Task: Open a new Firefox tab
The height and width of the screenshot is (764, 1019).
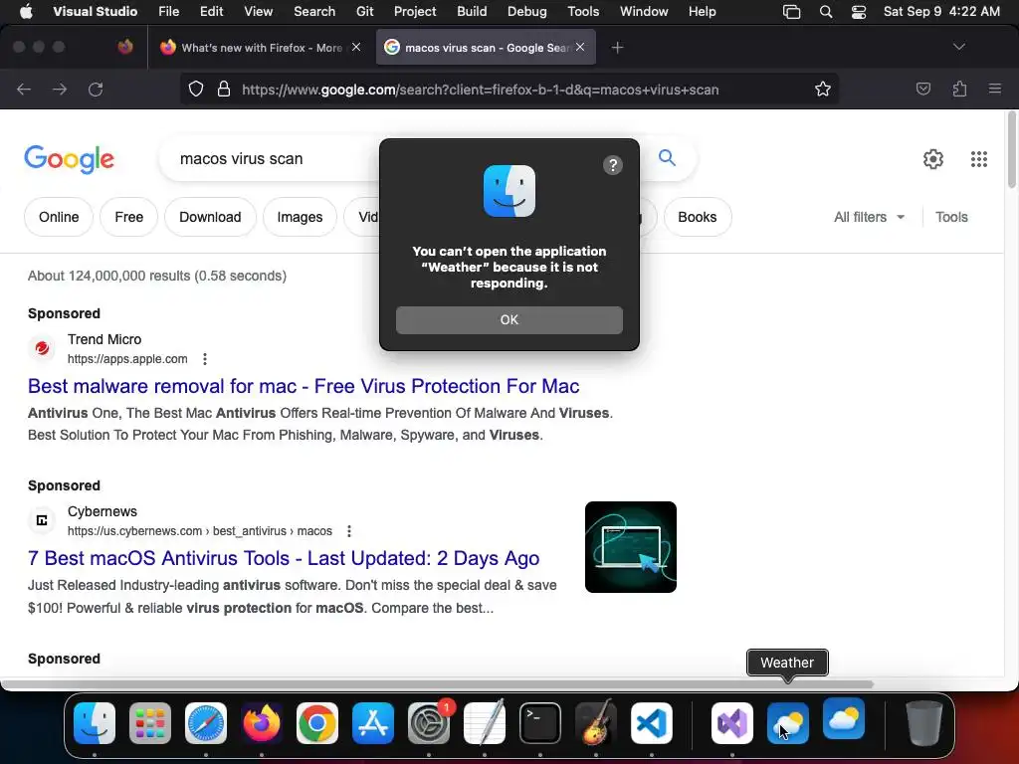Action: point(617,48)
